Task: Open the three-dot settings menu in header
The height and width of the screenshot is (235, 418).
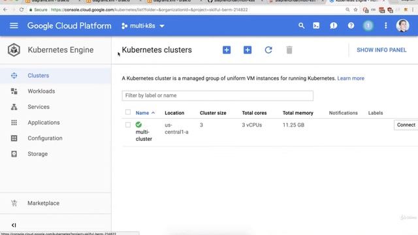Action: click(x=386, y=25)
